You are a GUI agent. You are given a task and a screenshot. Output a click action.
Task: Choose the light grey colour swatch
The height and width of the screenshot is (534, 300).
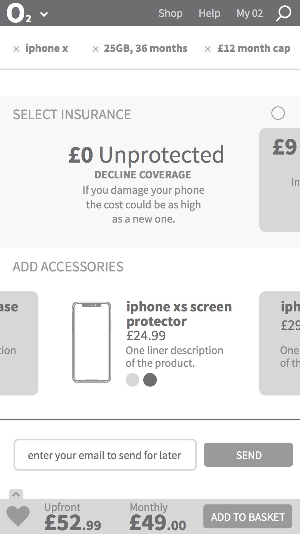coord(132,380)
